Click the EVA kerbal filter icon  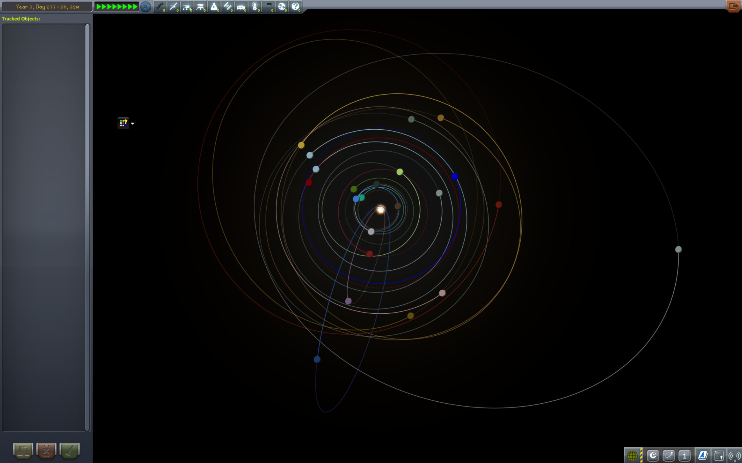tap(254, 6)
